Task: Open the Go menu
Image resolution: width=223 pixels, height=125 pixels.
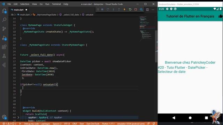Action: point(41,4)
